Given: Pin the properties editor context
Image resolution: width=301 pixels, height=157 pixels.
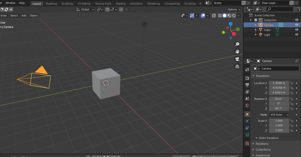Looking at the screenshot, I should pyautogui.click(x=296, y=61).
